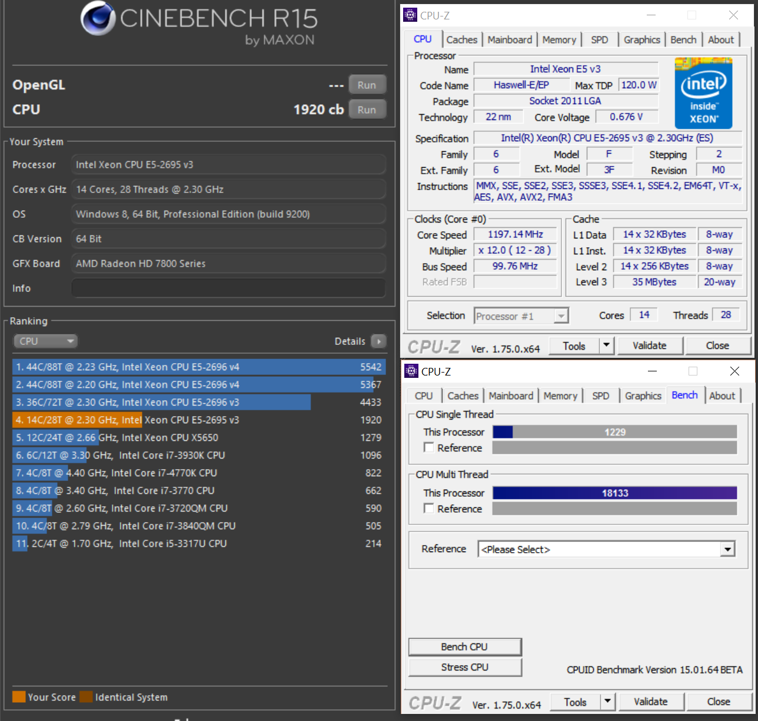Select highlighted ranking row Xeon E5-2695 v3

(x=199, y=420)
